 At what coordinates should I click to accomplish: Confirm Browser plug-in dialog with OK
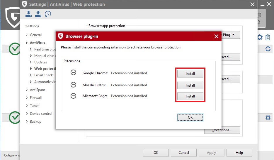[190, 117]
